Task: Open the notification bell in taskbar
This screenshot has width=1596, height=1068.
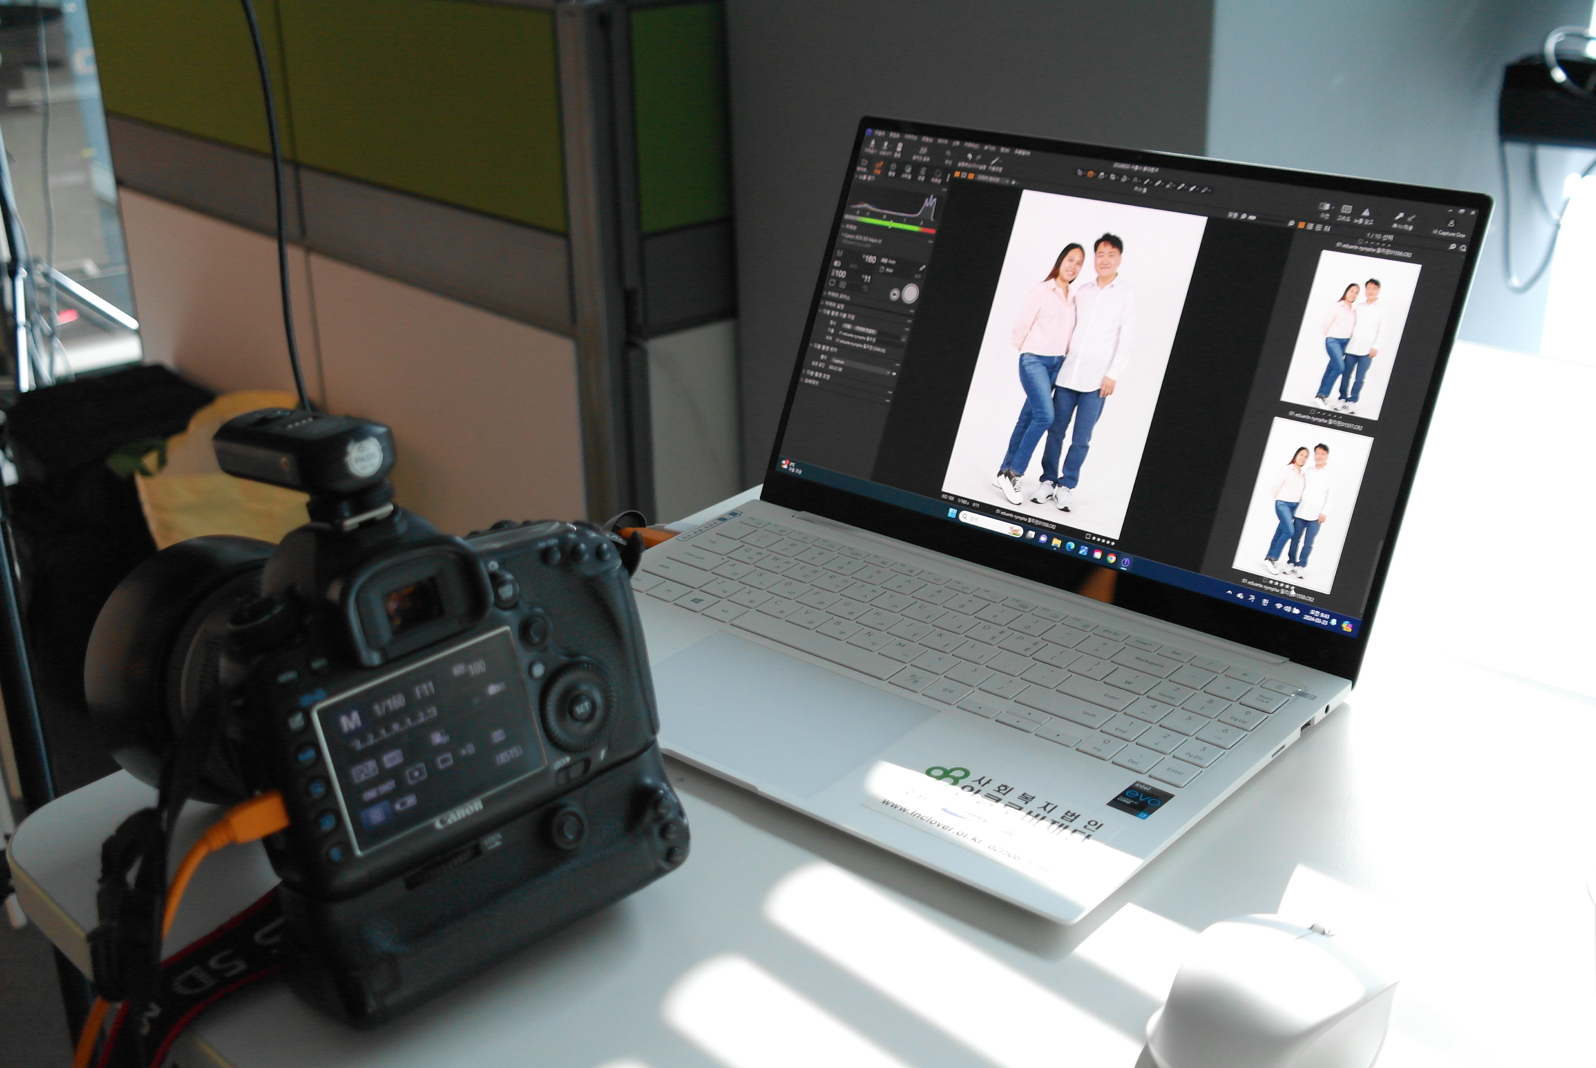Action: [x=1334, y=622]
